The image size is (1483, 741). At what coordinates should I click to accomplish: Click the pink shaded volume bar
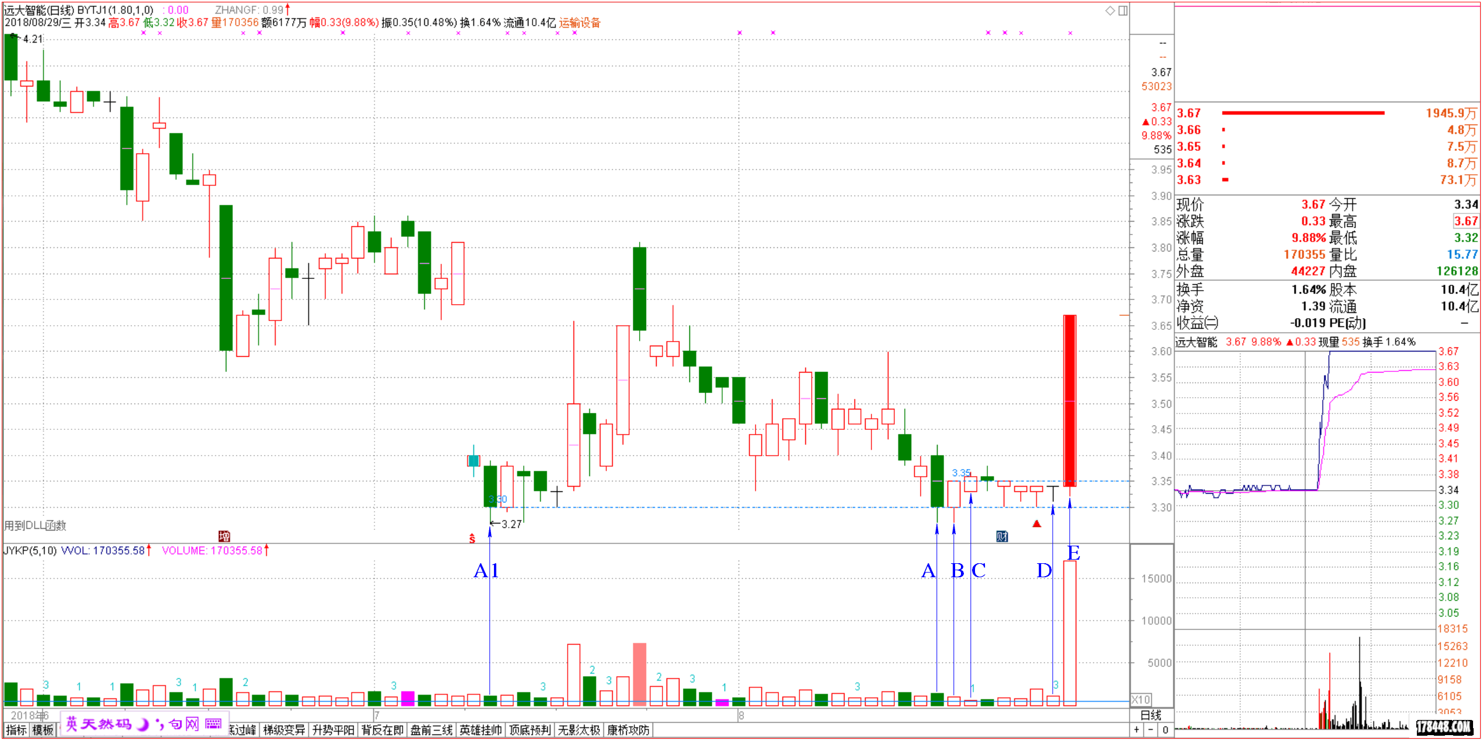640,674
